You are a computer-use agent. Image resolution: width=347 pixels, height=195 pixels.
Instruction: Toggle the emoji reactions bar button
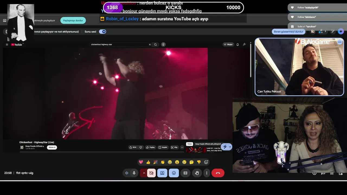click(174, 173)
